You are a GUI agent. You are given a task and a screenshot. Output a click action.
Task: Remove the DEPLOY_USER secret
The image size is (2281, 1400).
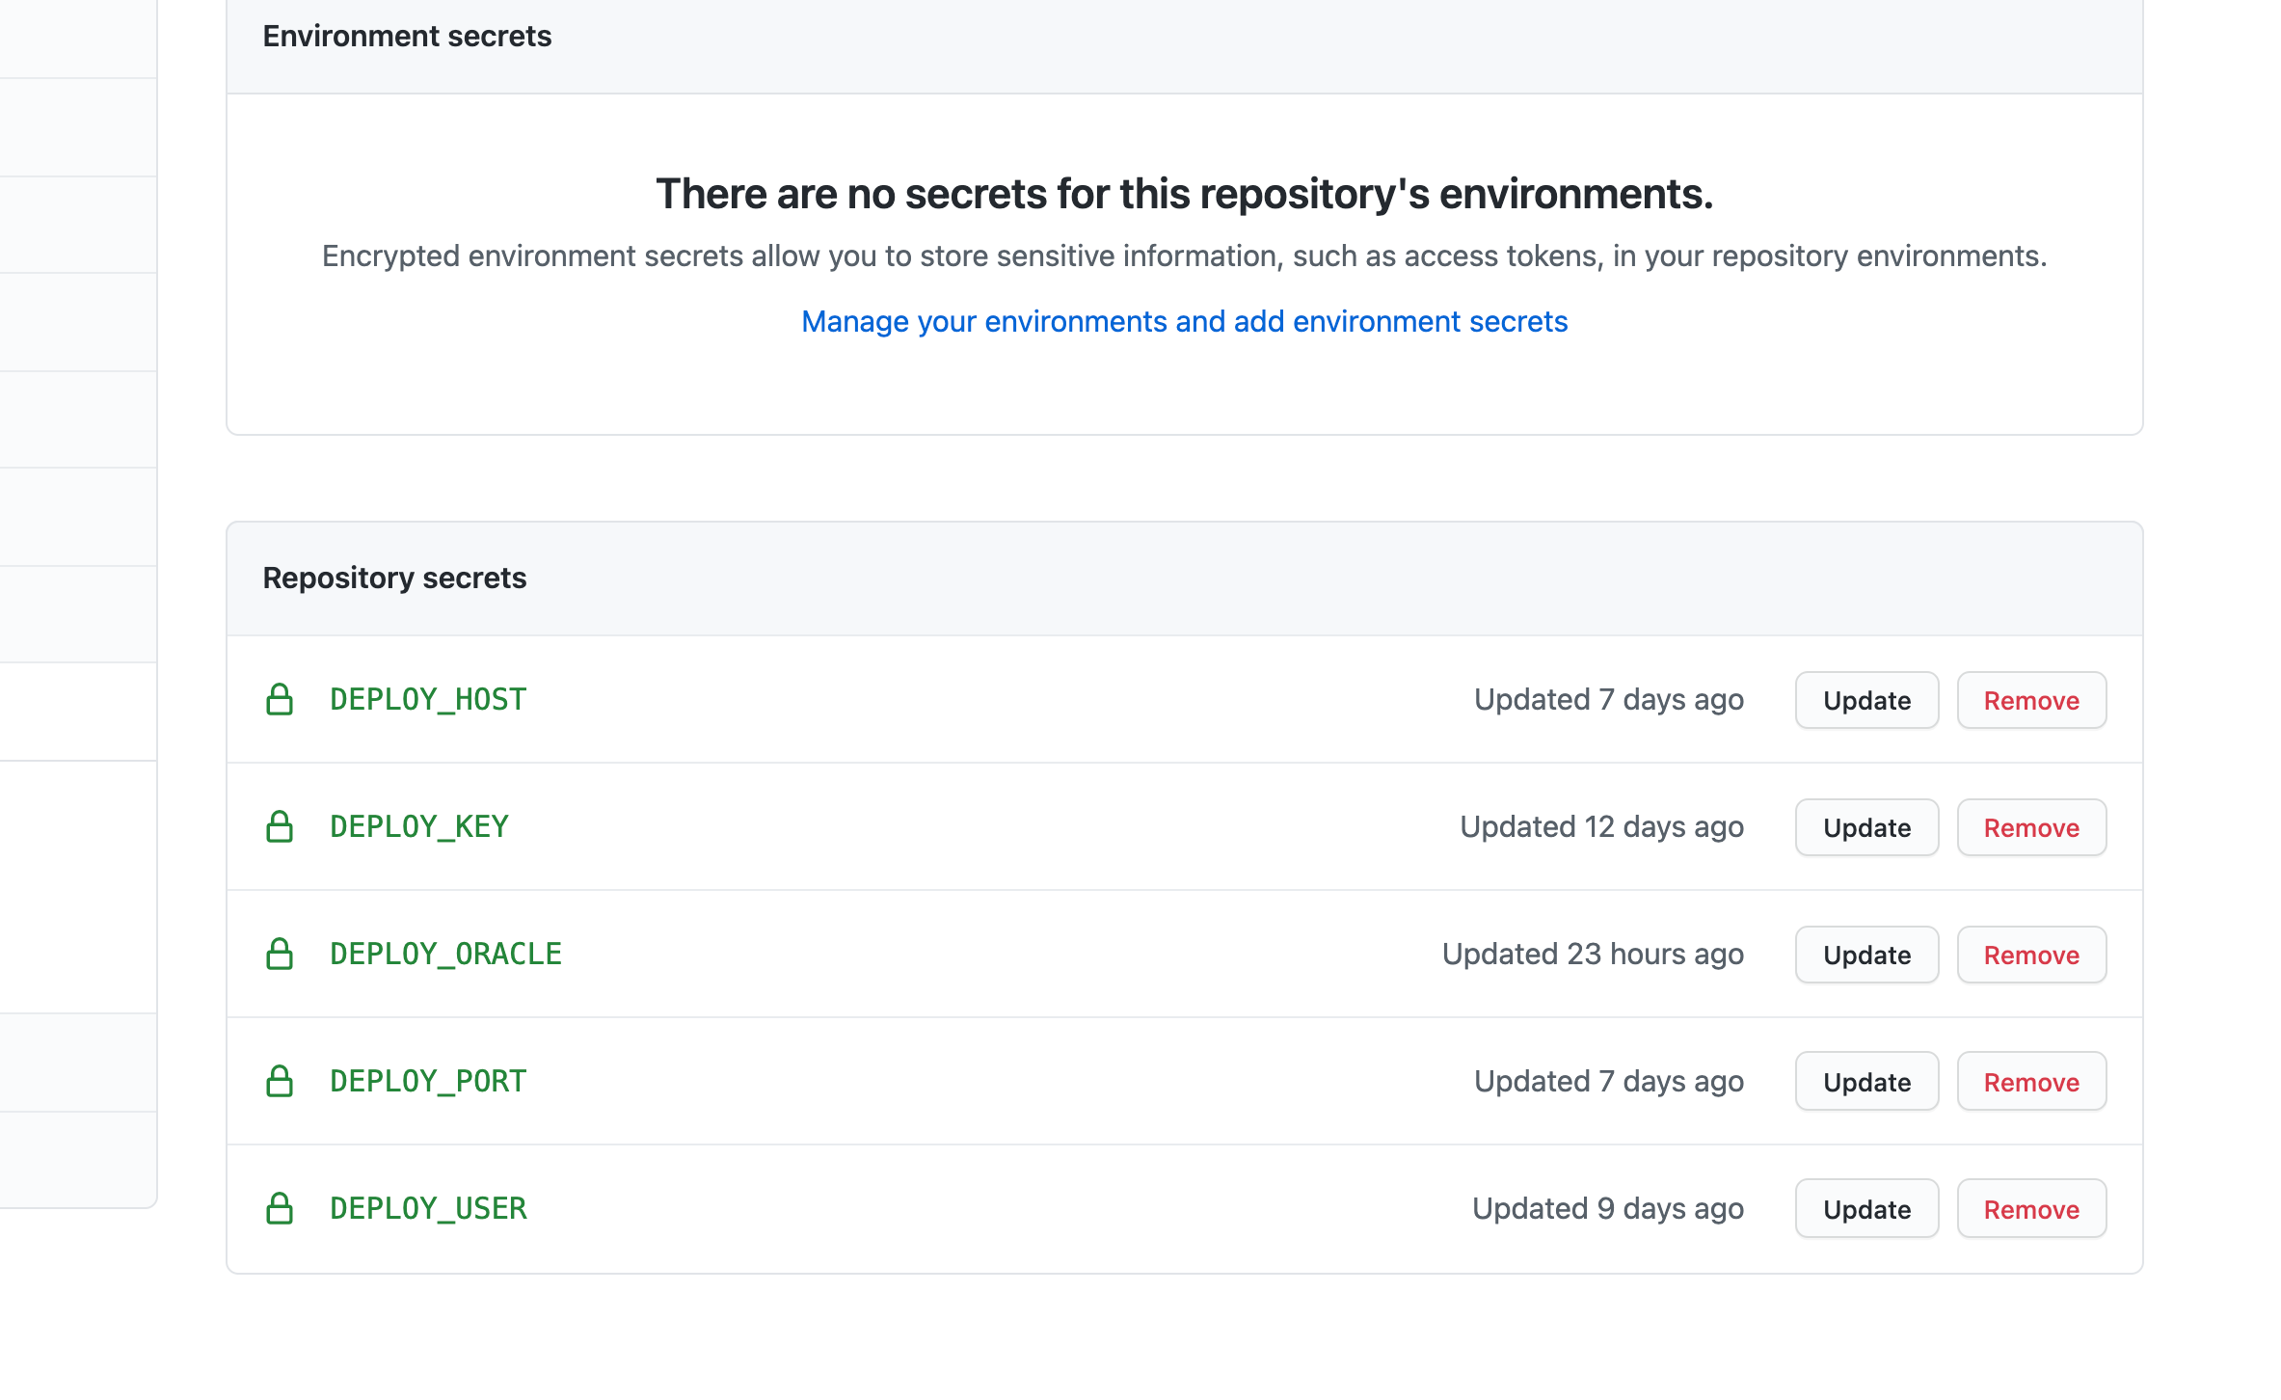pos(2031,1208)
